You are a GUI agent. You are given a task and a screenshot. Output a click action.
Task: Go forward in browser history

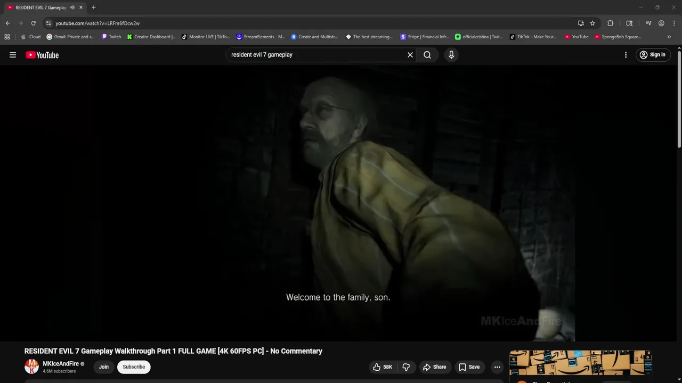point(20,23)
